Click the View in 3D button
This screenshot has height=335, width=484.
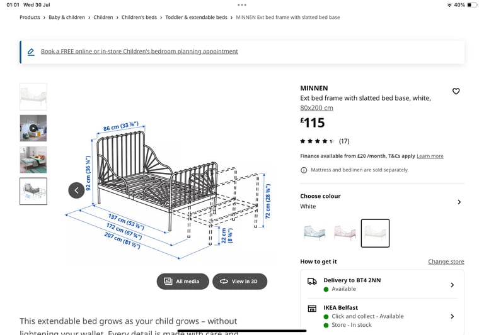[x=240, y=282]
